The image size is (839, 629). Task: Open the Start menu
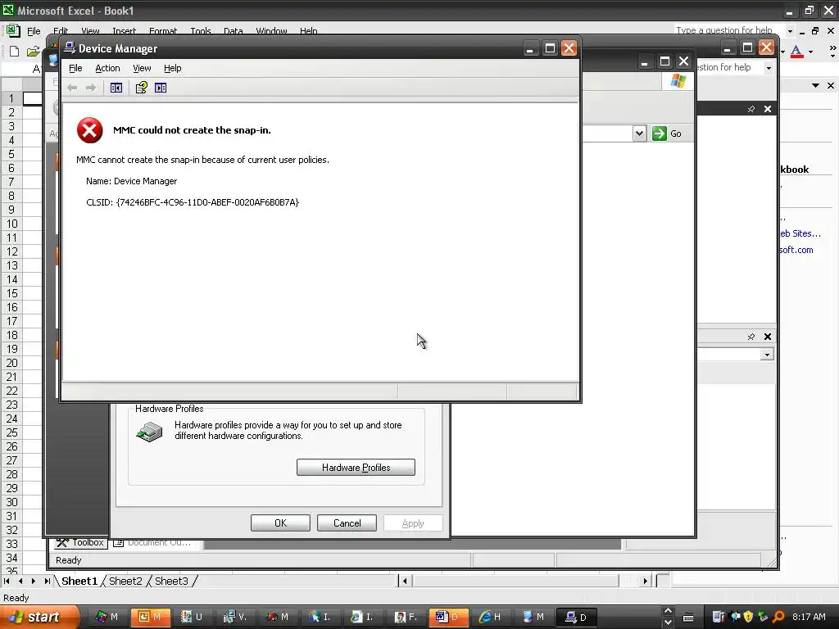(x=39, y=617)
